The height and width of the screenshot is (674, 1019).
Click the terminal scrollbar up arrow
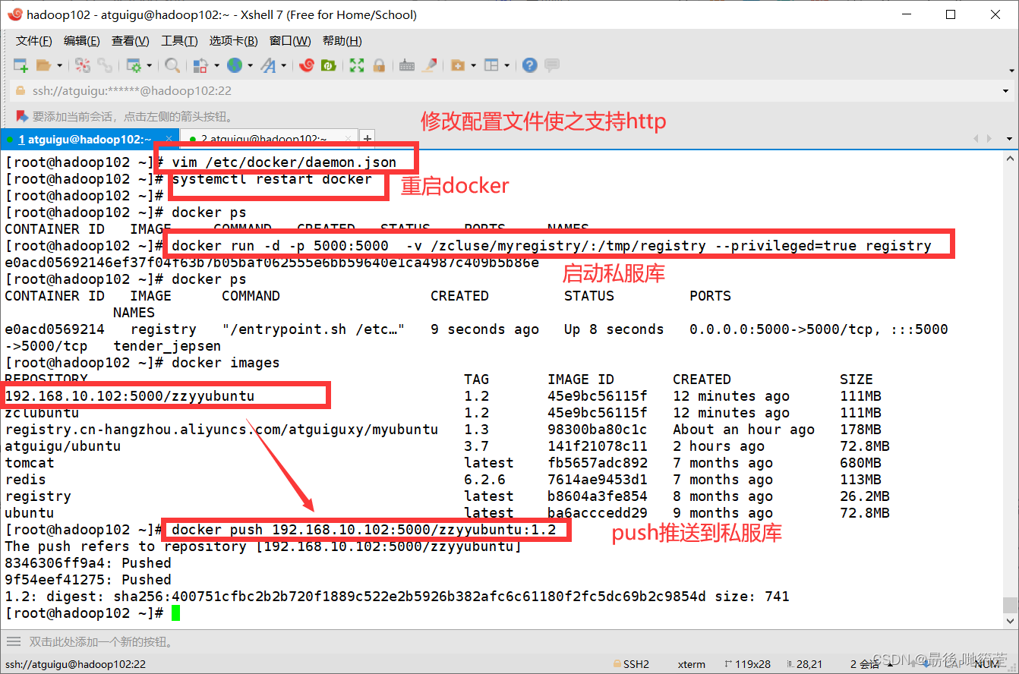(1009, 158)
